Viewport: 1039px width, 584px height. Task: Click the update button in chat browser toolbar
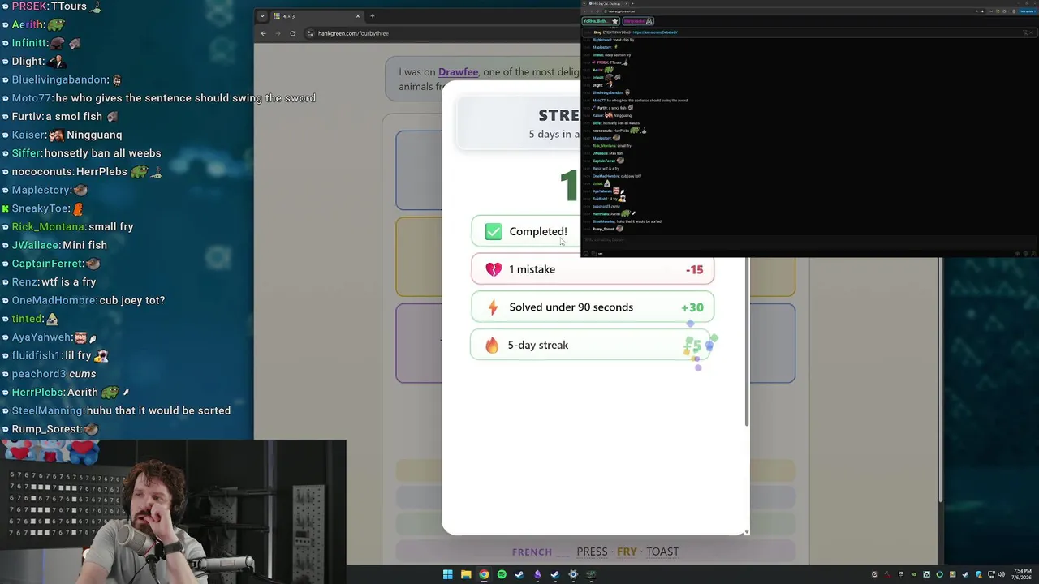point(1026,11)
